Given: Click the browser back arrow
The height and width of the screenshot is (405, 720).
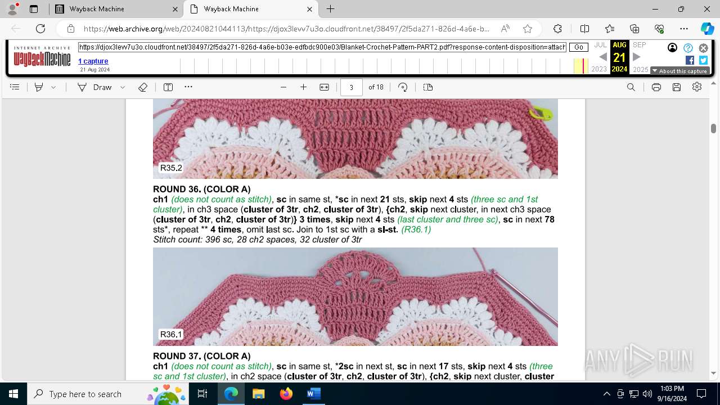Looking at the screenshot, I should pyautogui.click(x=16, y=29).
